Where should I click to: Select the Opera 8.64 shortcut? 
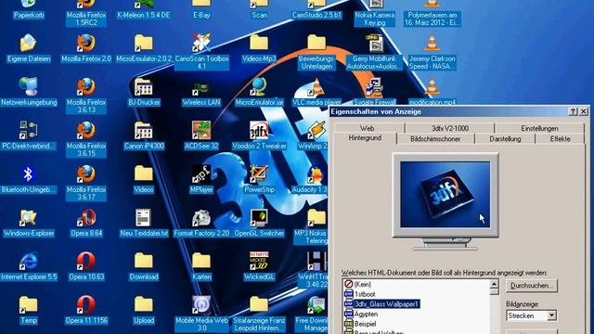[x=86, y=223]
